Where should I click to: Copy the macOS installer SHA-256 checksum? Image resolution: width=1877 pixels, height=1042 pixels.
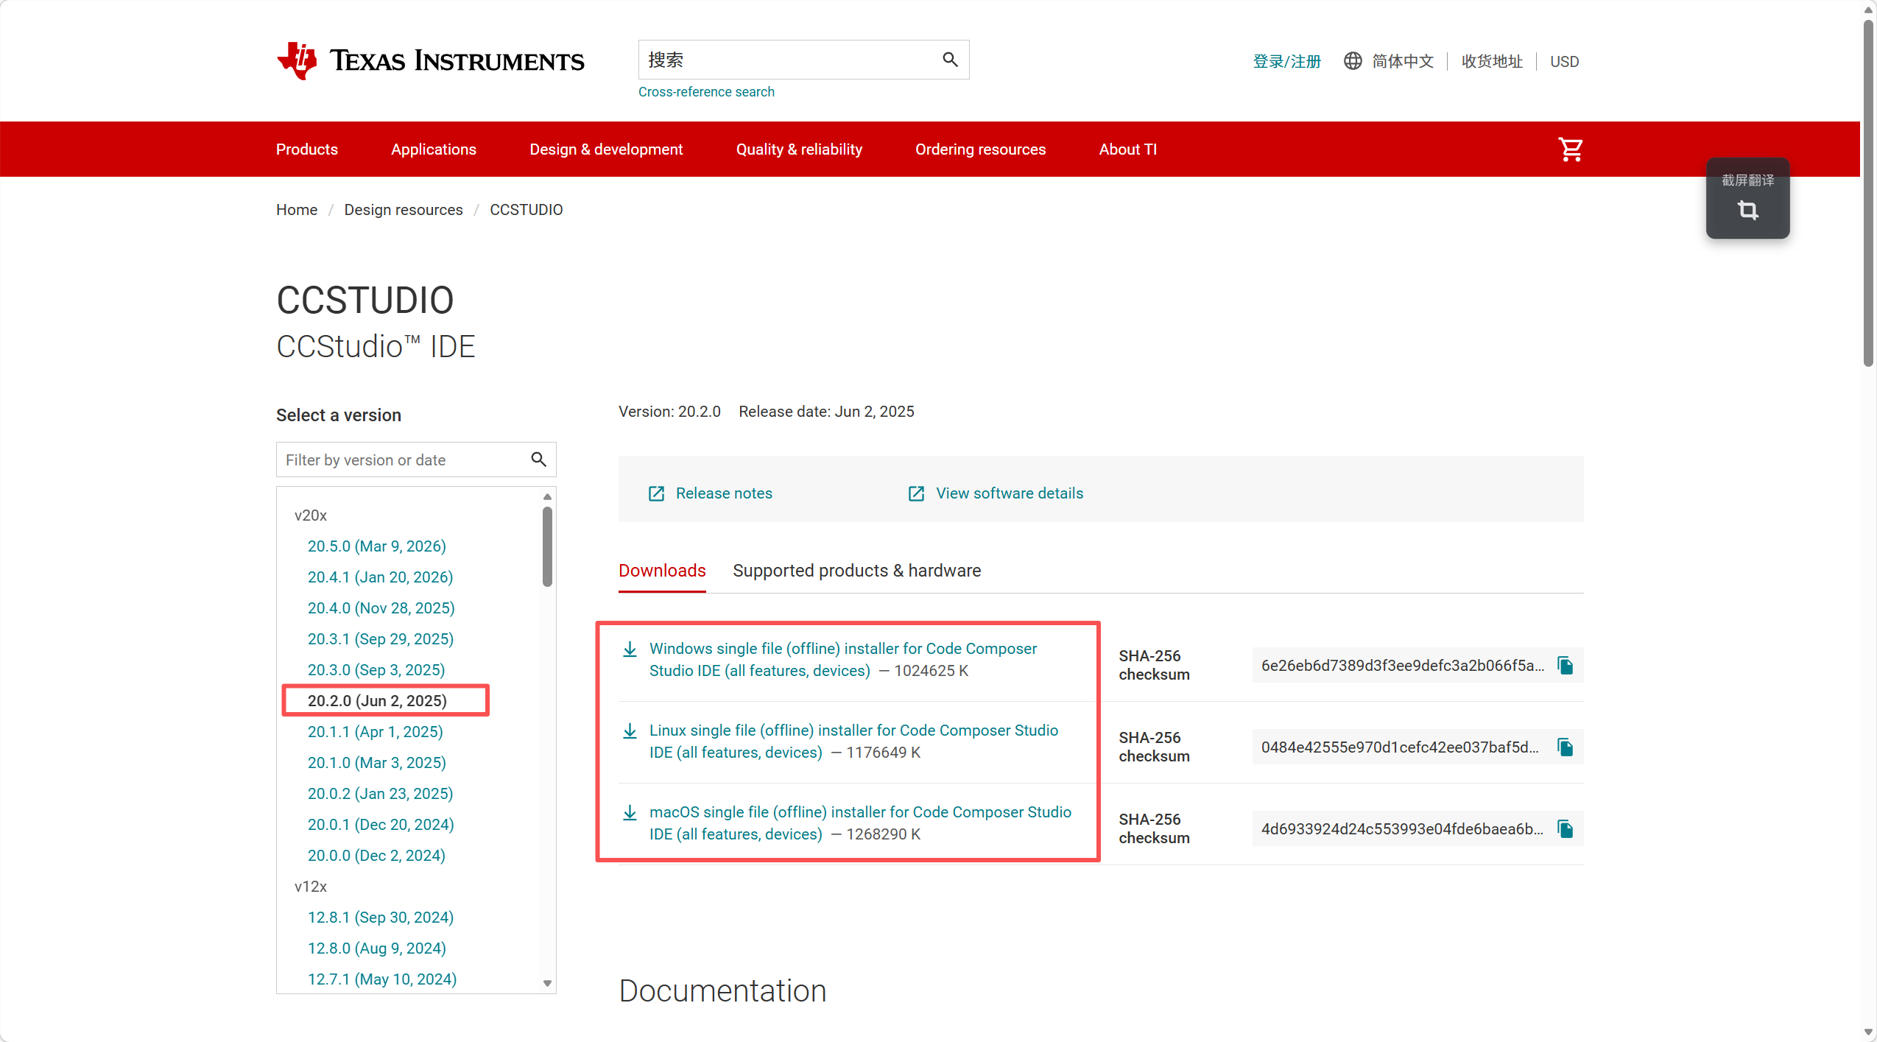pos(1566,829)
